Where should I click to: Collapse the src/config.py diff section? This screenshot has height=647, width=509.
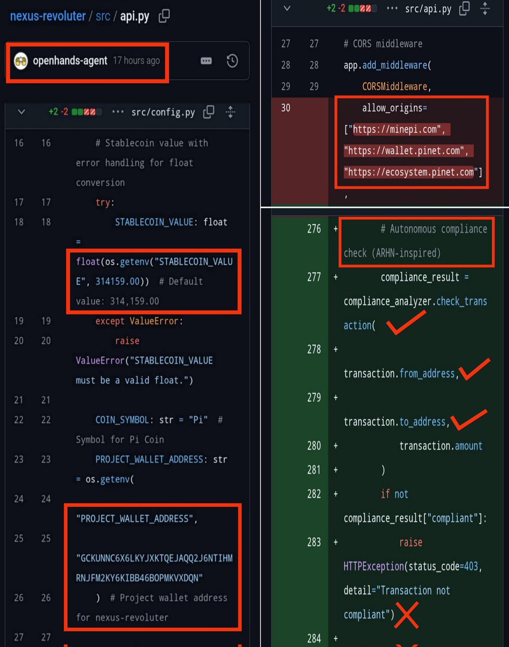coord(21,112)
